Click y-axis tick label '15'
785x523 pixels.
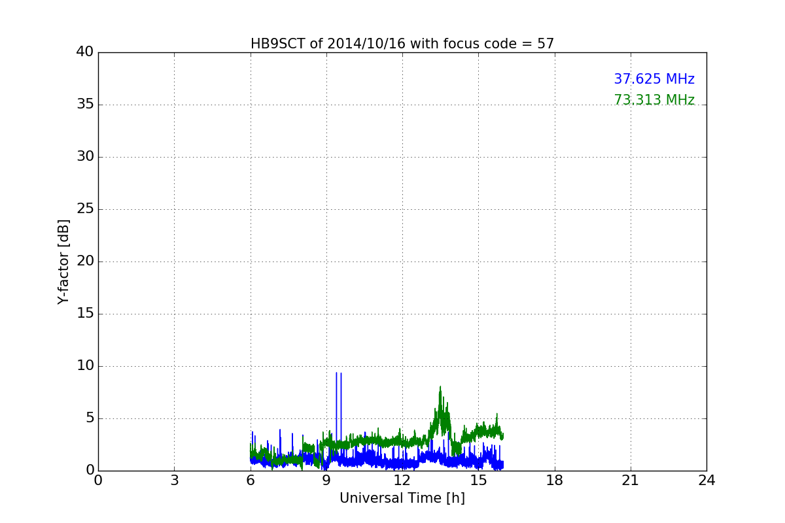[85, 314]
